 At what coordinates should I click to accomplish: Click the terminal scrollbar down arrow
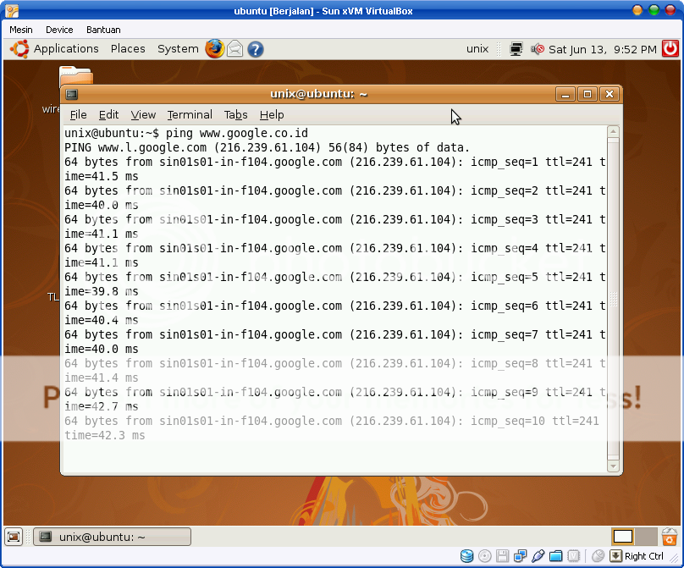pyautogui.click(x=613, y=466)
